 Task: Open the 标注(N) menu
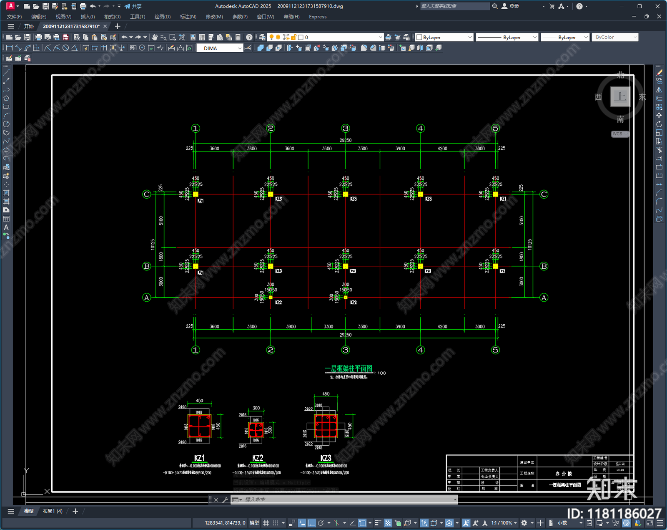188,17
